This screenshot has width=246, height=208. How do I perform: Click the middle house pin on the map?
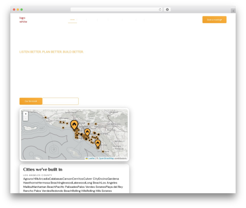[x=87, y=132]
